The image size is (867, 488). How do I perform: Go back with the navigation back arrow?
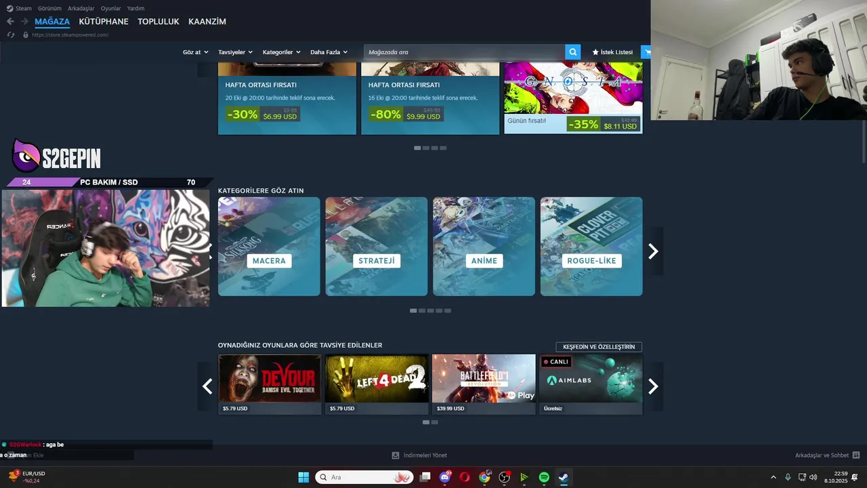(x=10, y=22)
